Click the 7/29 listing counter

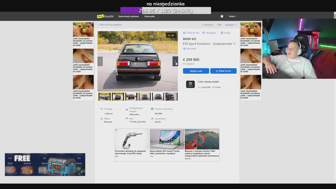point(219,25)
